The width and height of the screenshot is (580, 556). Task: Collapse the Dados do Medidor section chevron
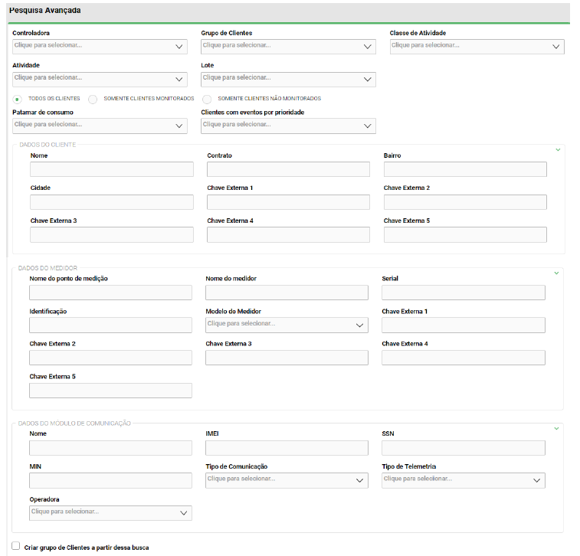557,273
